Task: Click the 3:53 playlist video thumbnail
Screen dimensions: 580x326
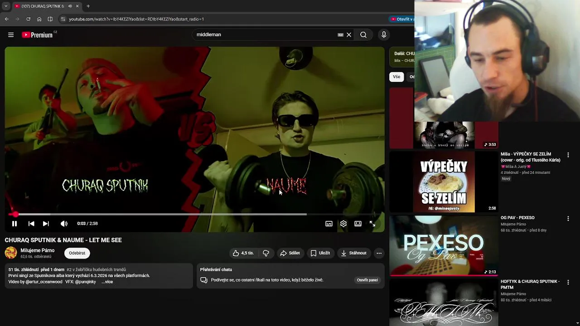Action: click(x=444, y=118)
